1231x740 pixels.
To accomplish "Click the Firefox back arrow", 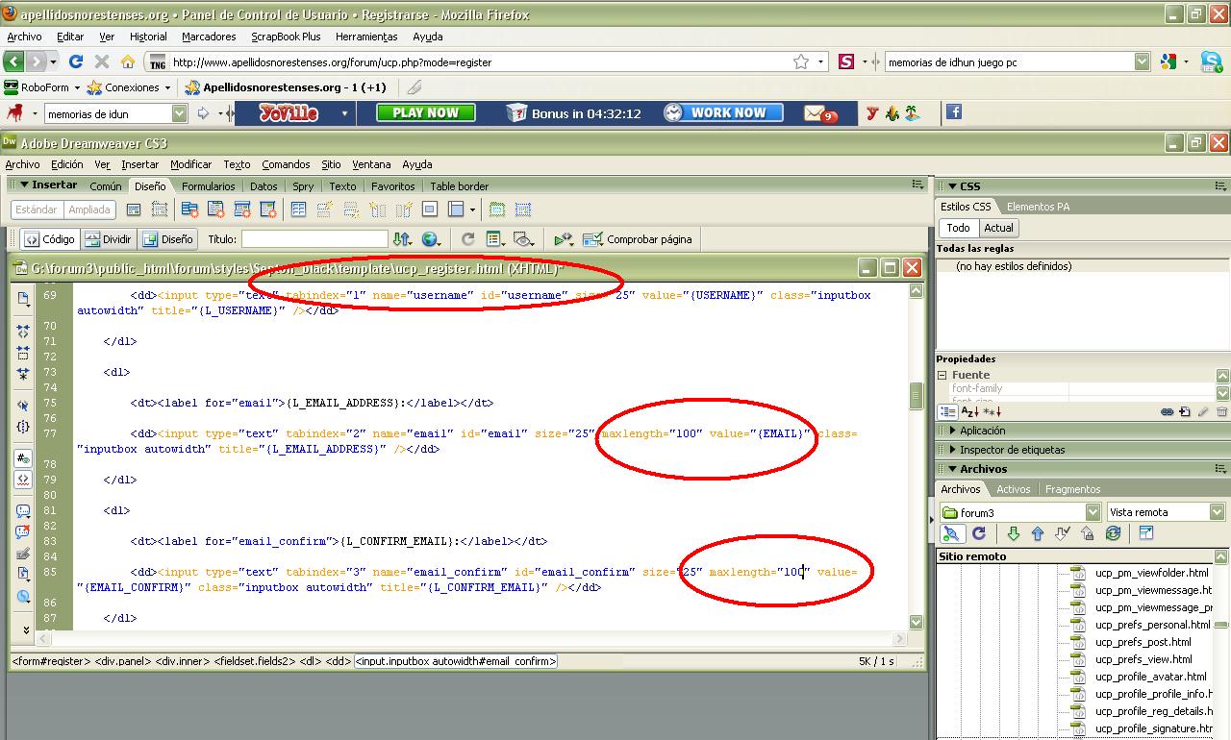I will (13, 62).
